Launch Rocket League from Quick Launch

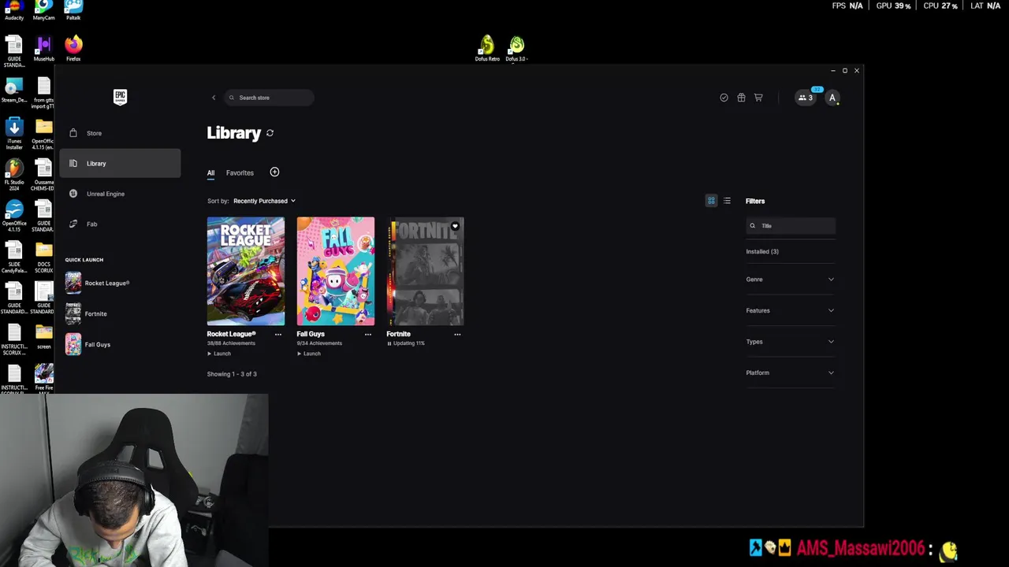[98, 283]
